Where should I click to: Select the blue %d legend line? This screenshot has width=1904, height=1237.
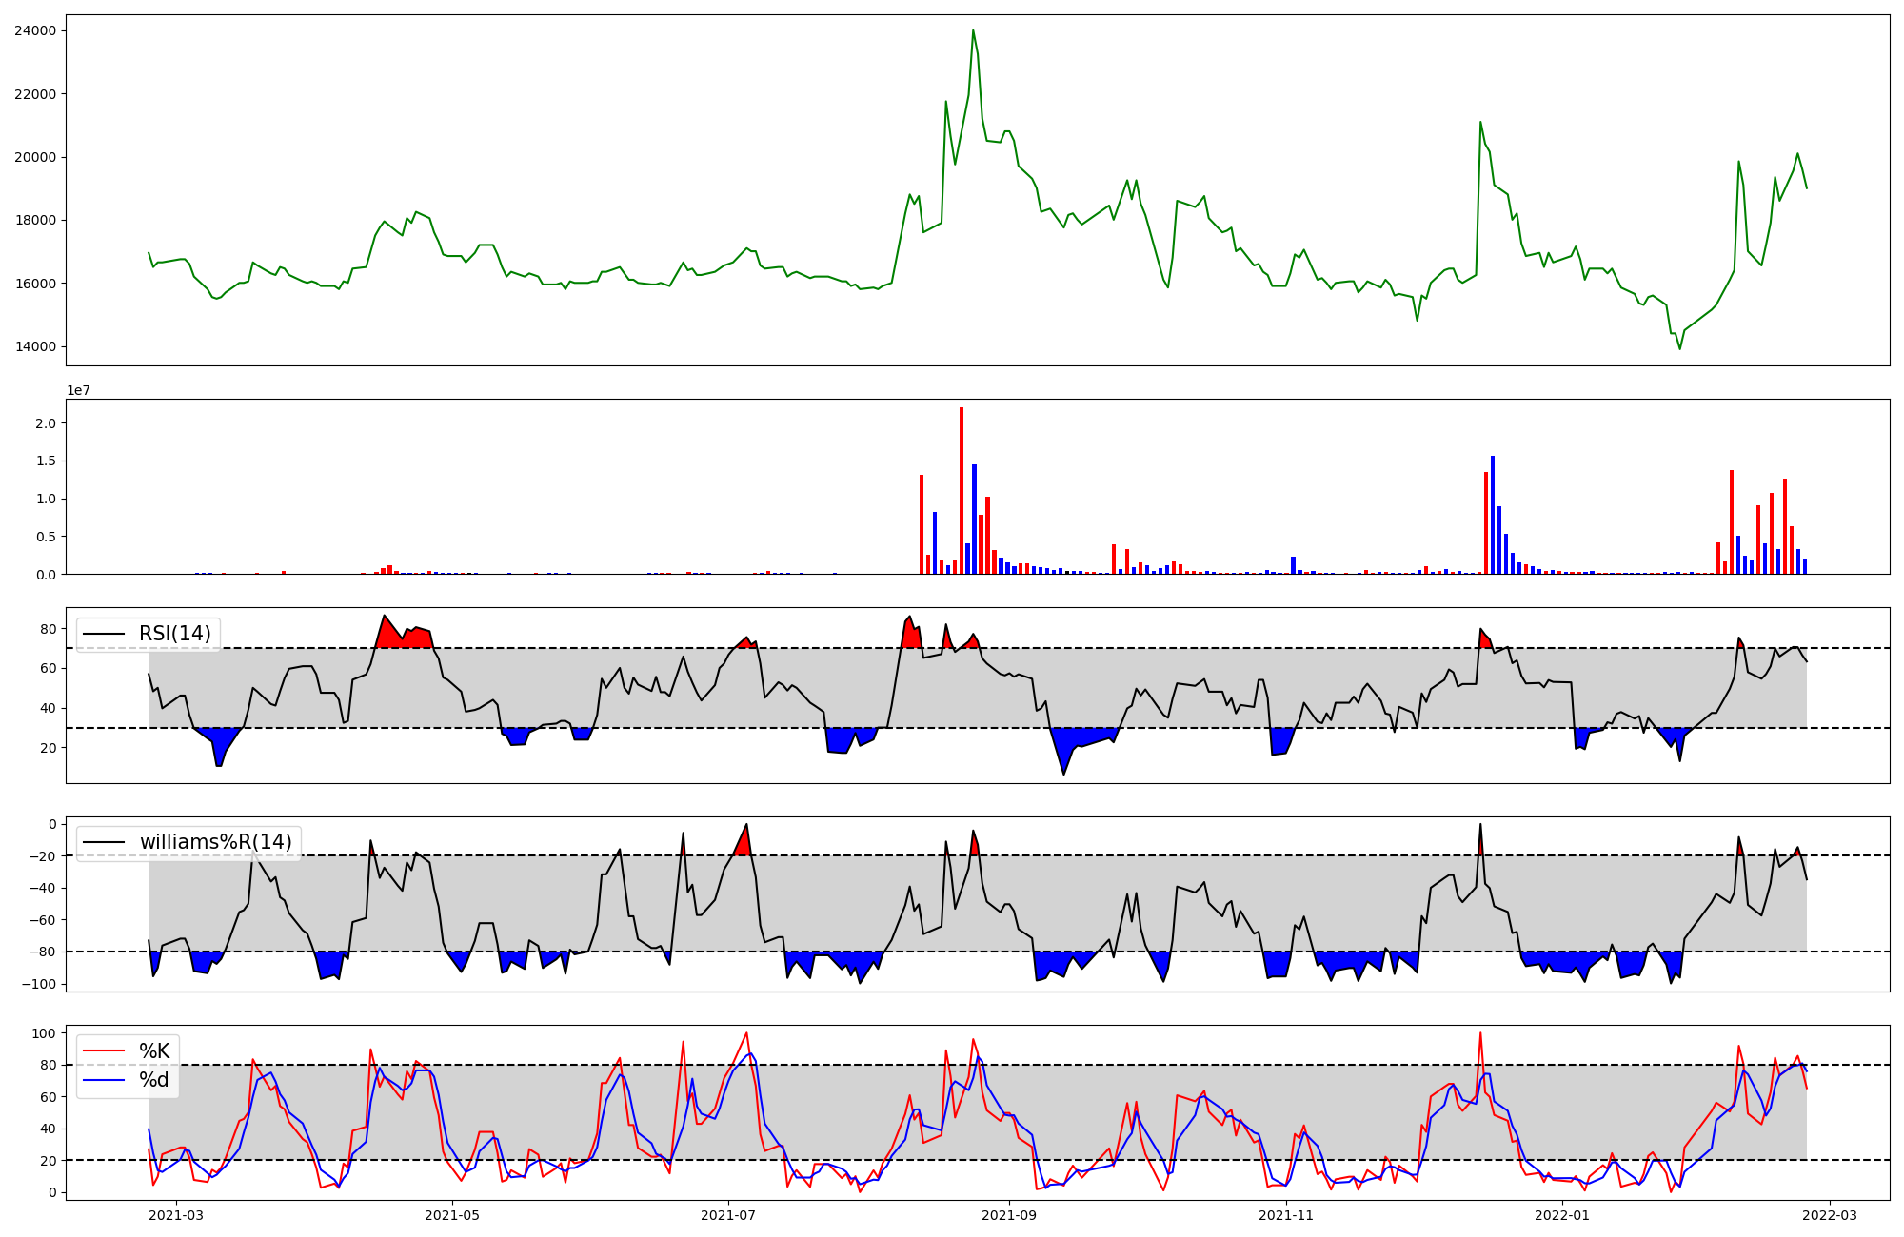(104, 1079)
